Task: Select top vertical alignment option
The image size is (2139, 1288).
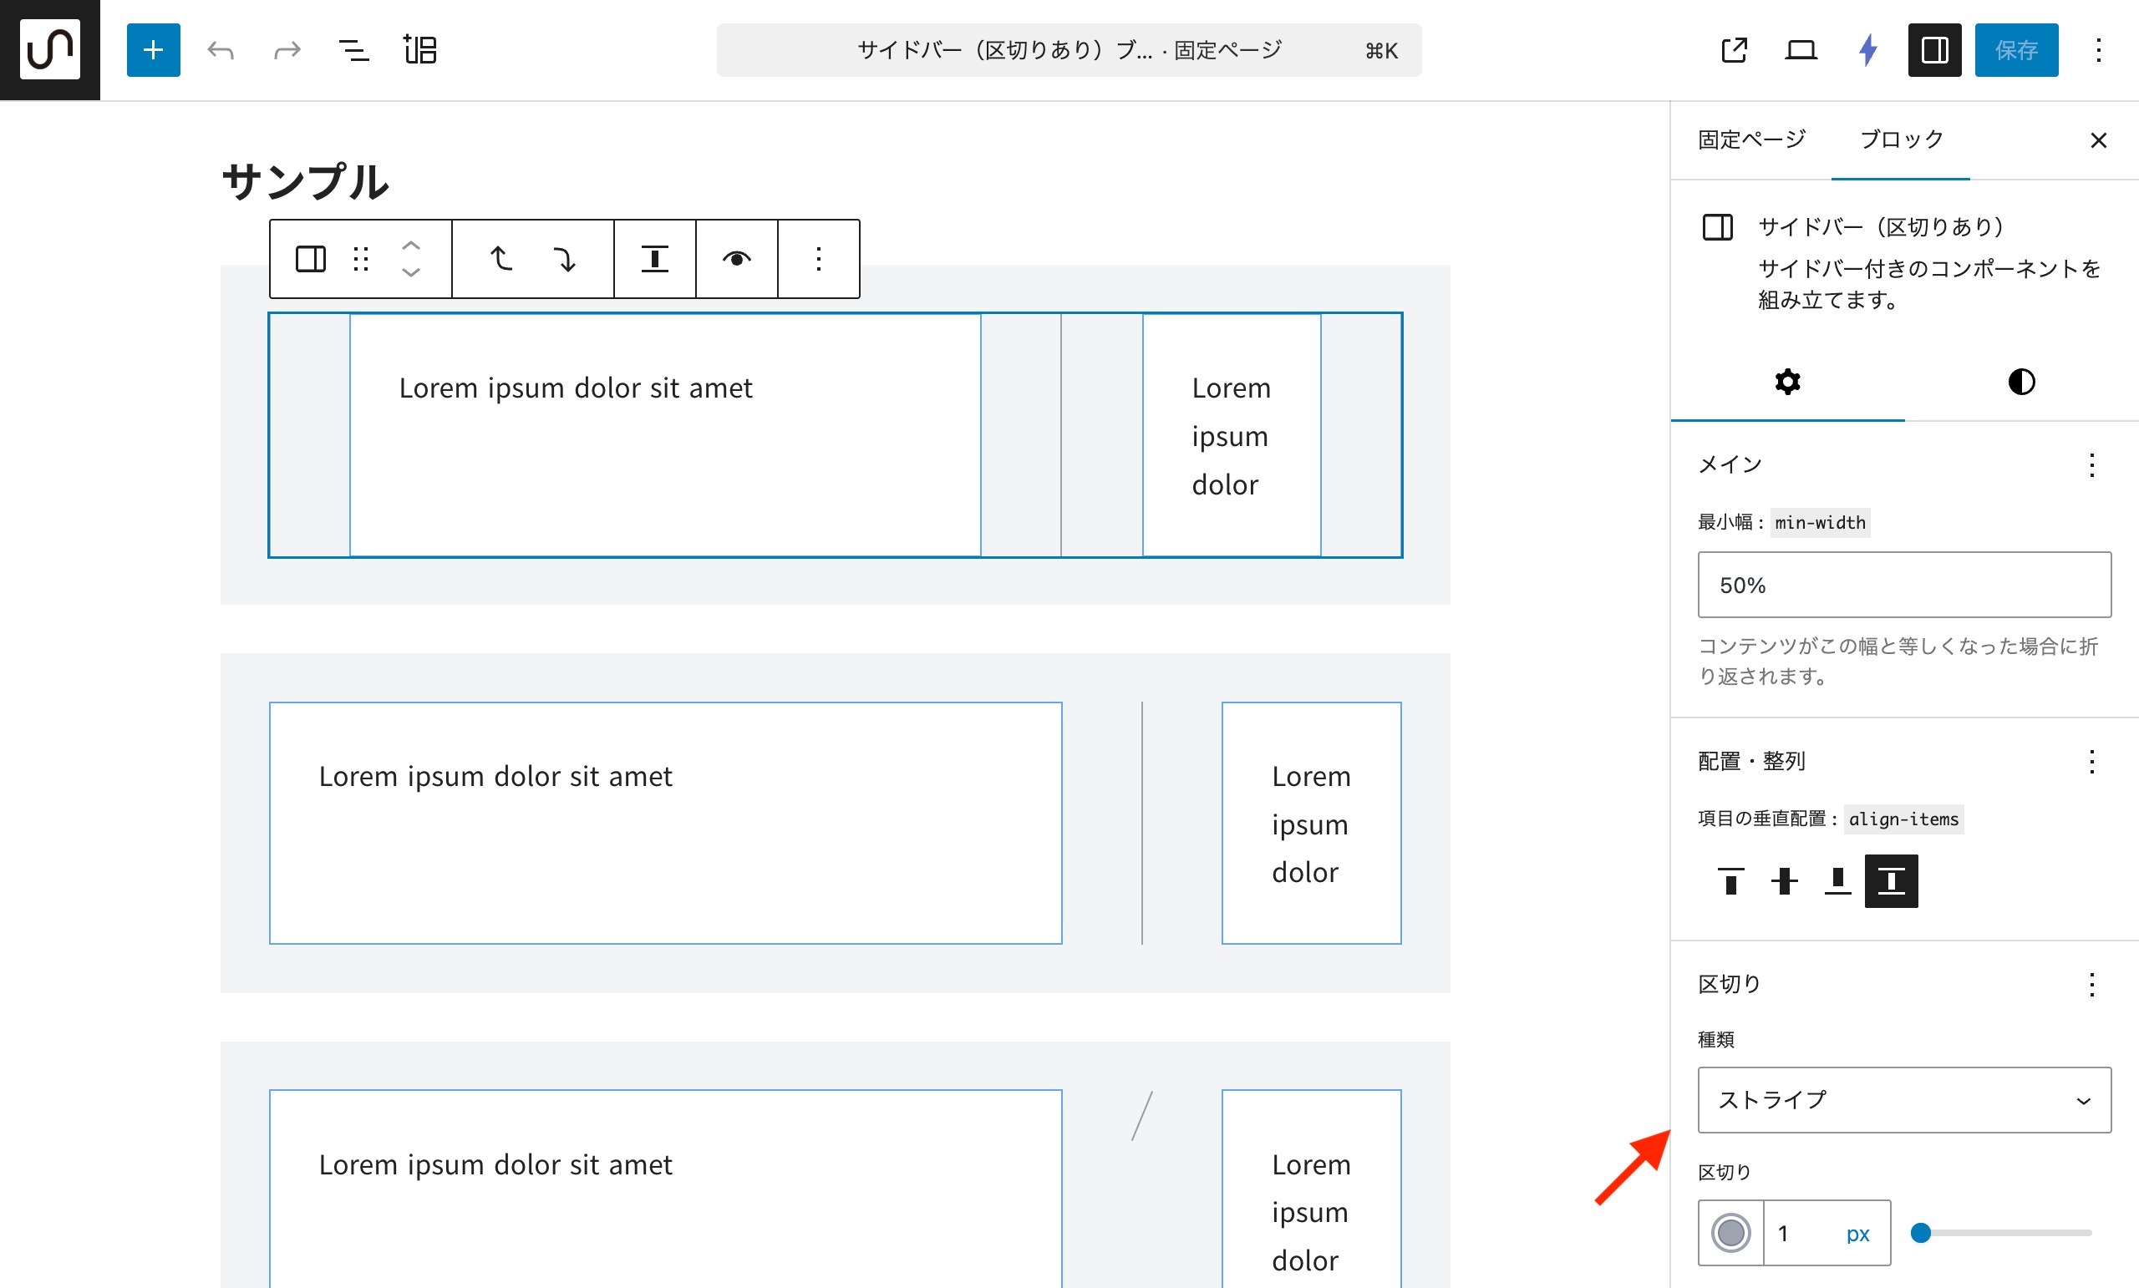Action: tap(1730, 881)
